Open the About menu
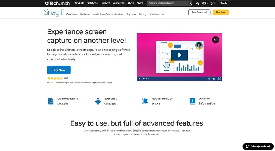This screenshot has height=151, width=275. click(131, 3)
